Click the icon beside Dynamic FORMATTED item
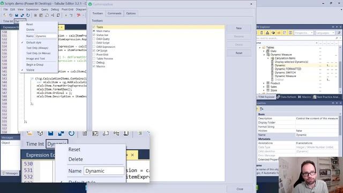Screen dimensions: 343x193 tap(272, 69)
